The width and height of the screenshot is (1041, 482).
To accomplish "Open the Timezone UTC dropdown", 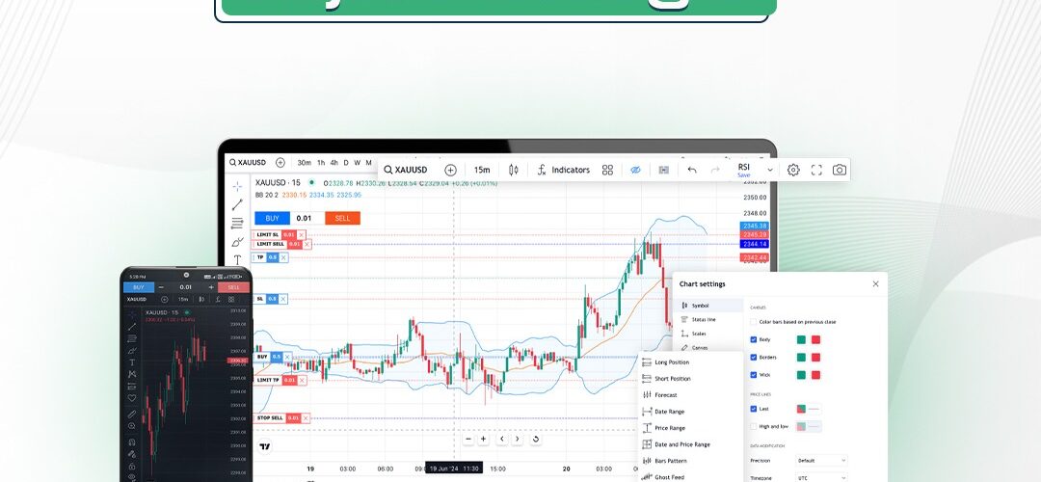I will [x=821, y=478].
